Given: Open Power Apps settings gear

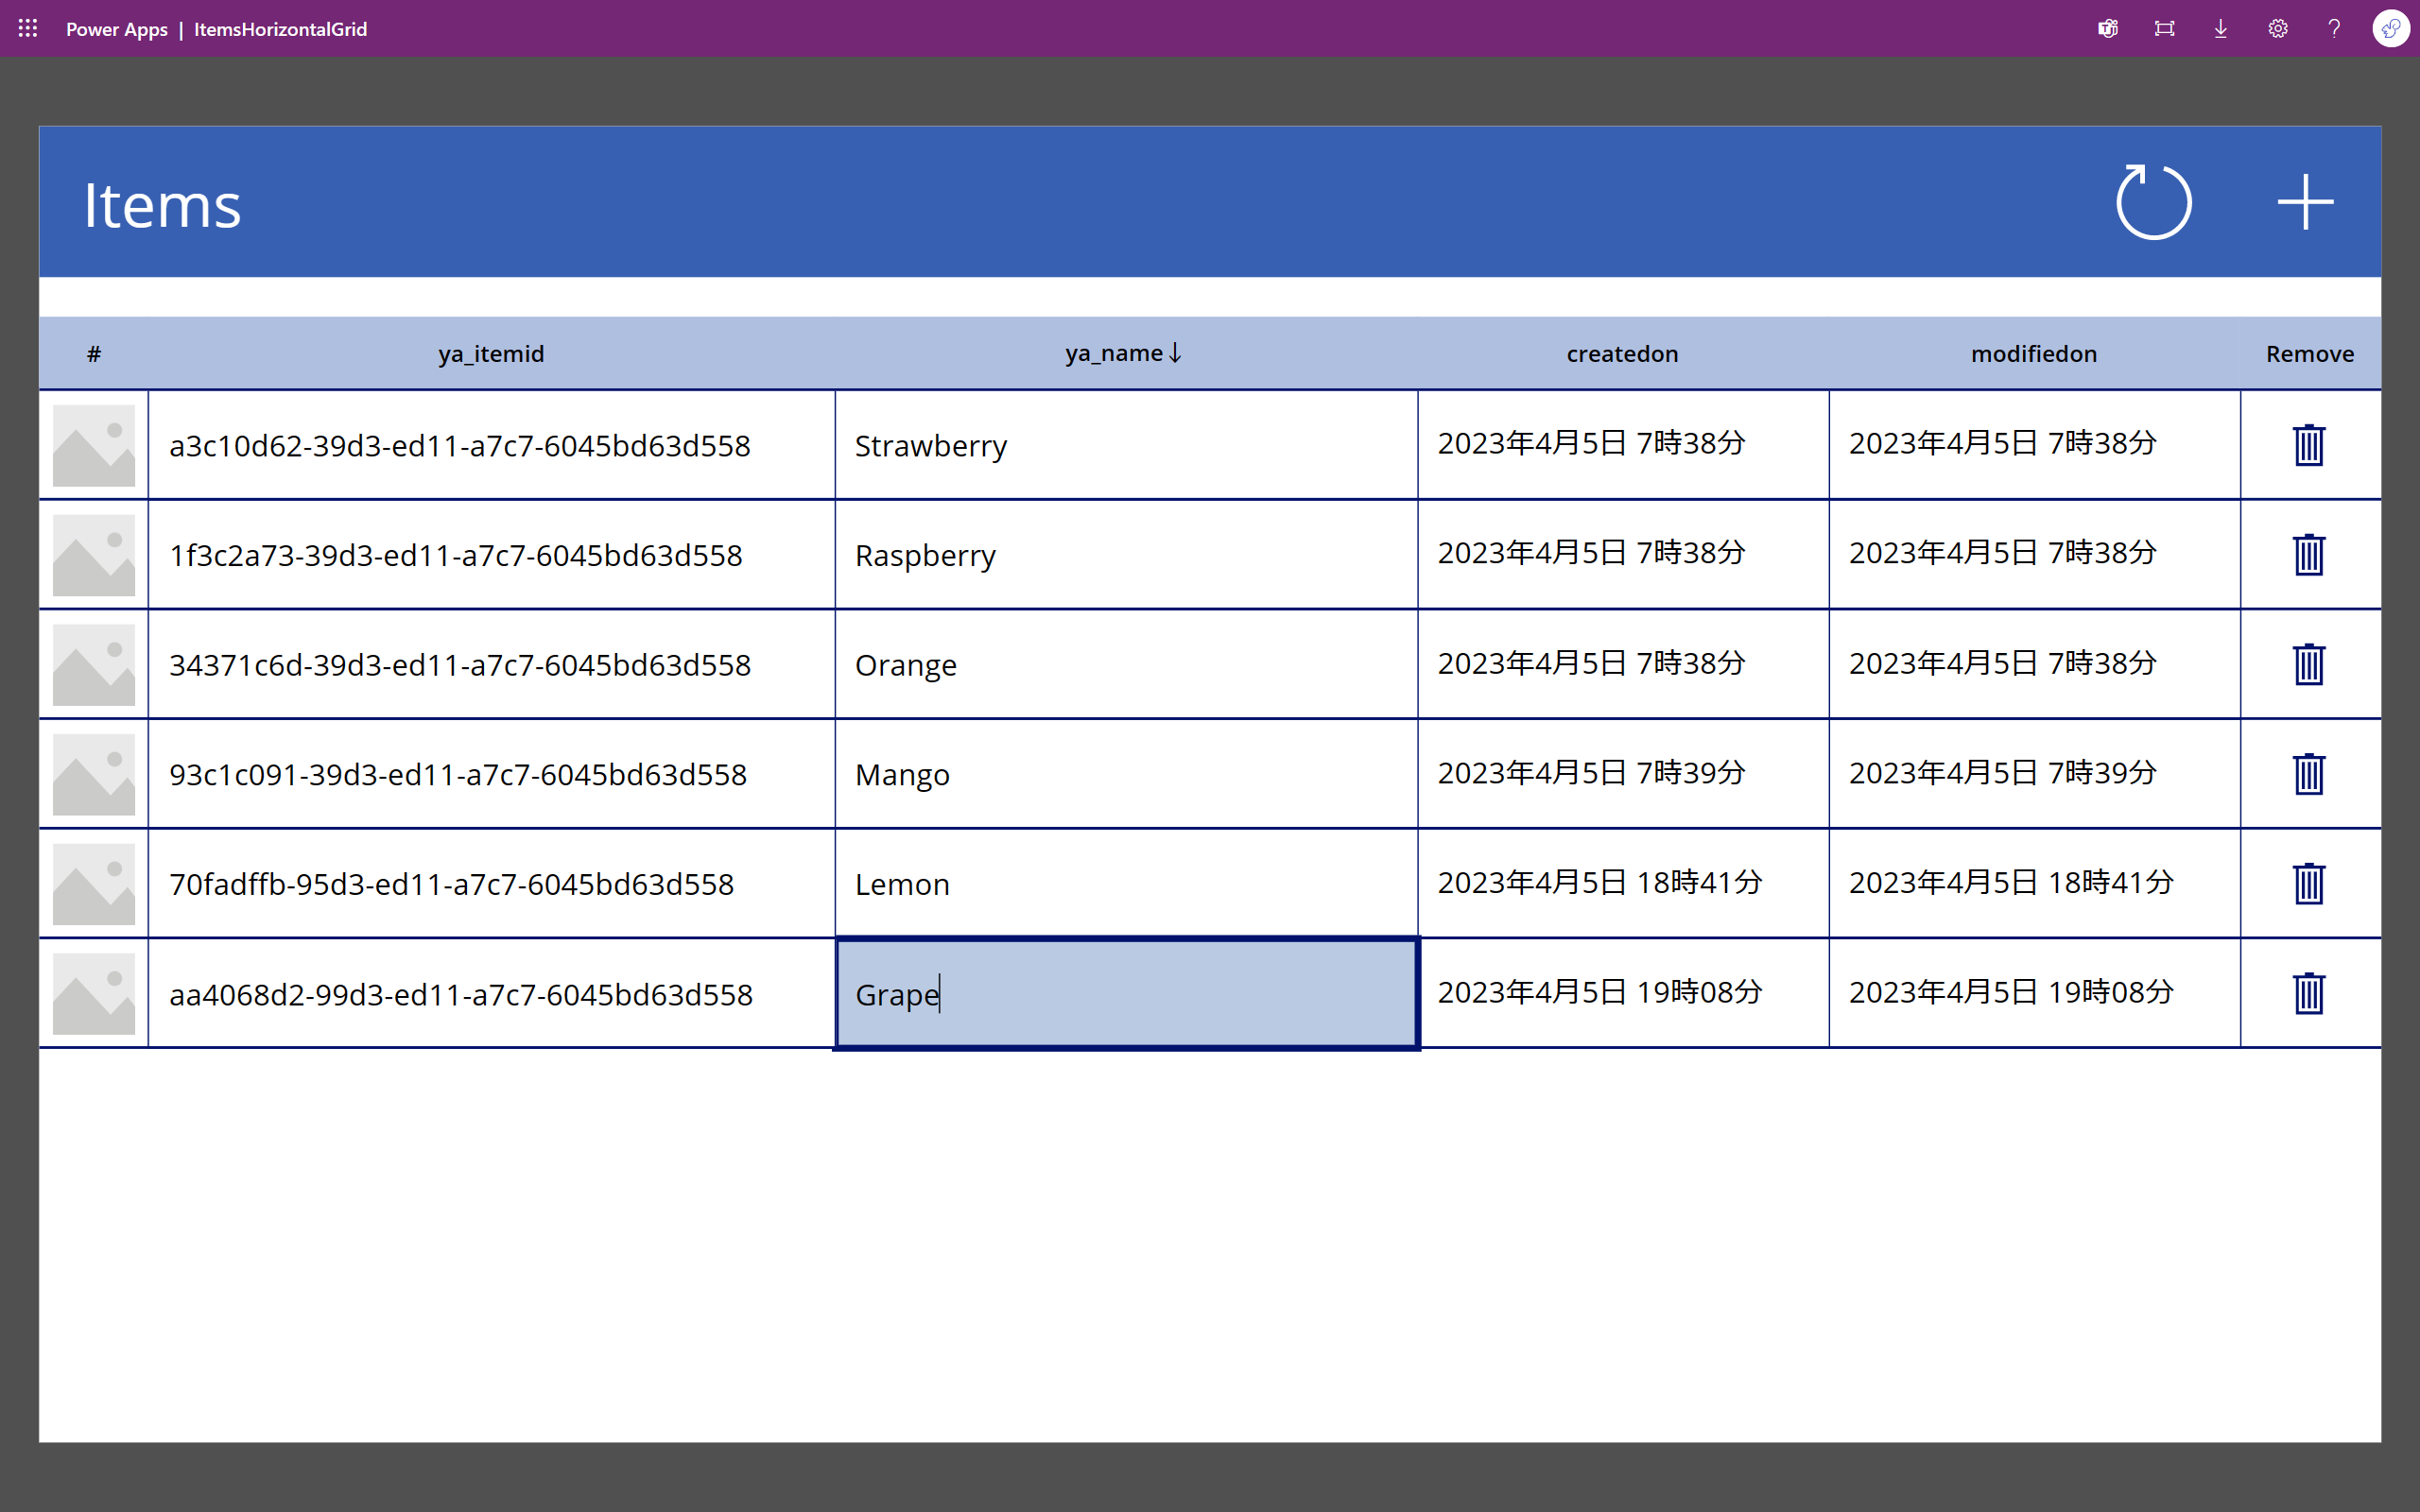Looking at the screenshot, I should click(x=2277, y=29).
